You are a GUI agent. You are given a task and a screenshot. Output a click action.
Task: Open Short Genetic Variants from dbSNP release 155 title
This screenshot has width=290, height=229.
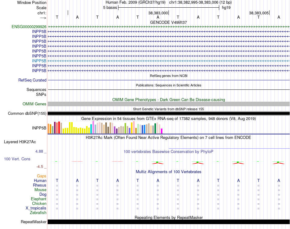click(x=169, y=109)
